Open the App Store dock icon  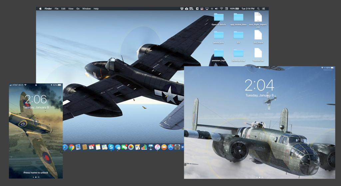[171, 147]
